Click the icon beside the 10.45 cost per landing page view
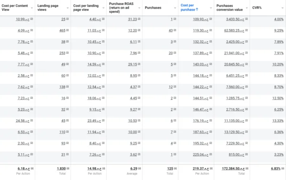This screenshot has height=180, width=286. 103,41
